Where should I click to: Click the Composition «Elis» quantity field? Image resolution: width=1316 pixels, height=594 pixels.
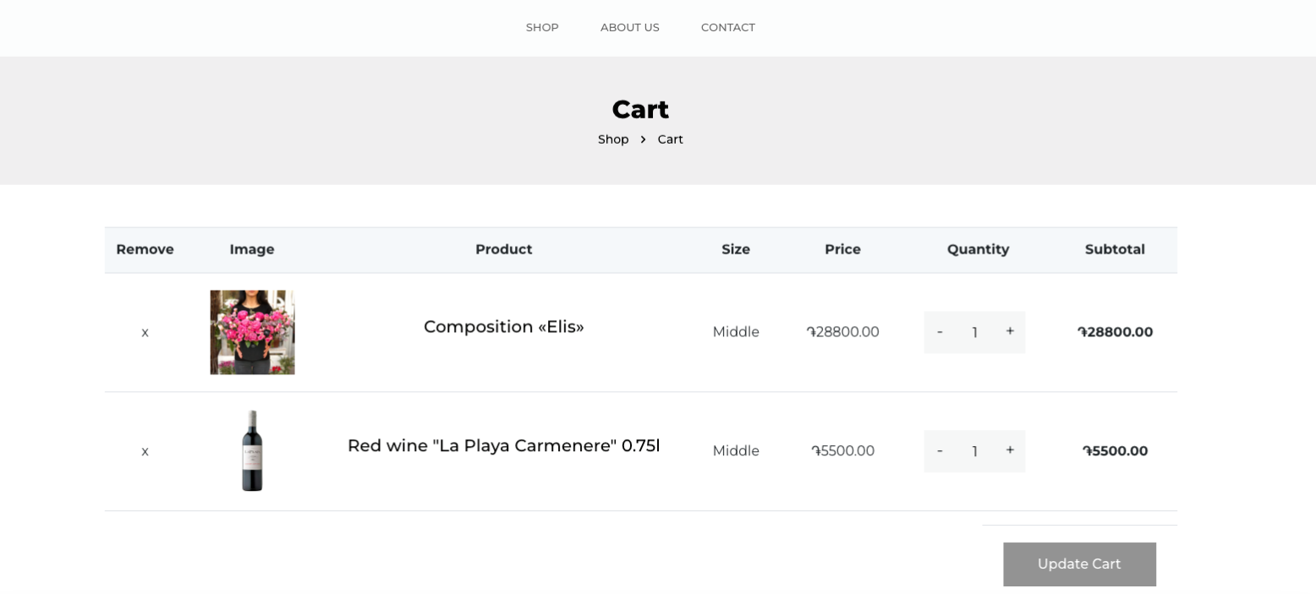974,333
